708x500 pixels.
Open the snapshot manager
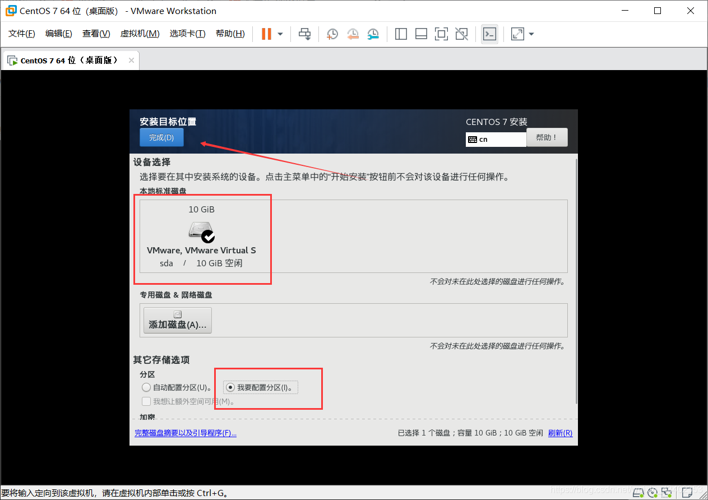point(373,34)
